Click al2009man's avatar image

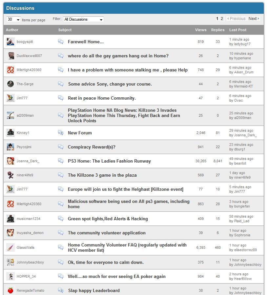click(10, 115)
